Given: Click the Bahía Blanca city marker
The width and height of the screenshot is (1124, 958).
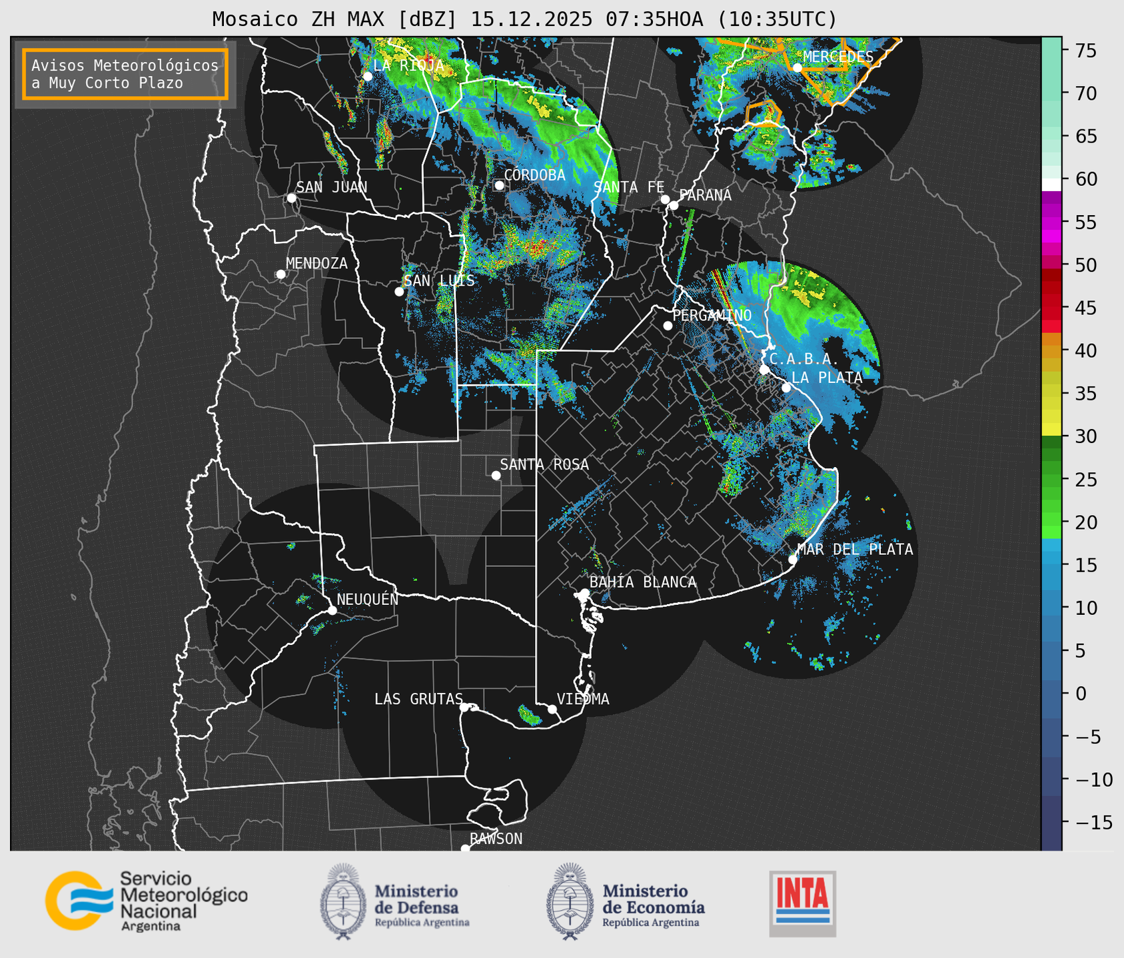Looking at the screenshot, I should (584, 593).
